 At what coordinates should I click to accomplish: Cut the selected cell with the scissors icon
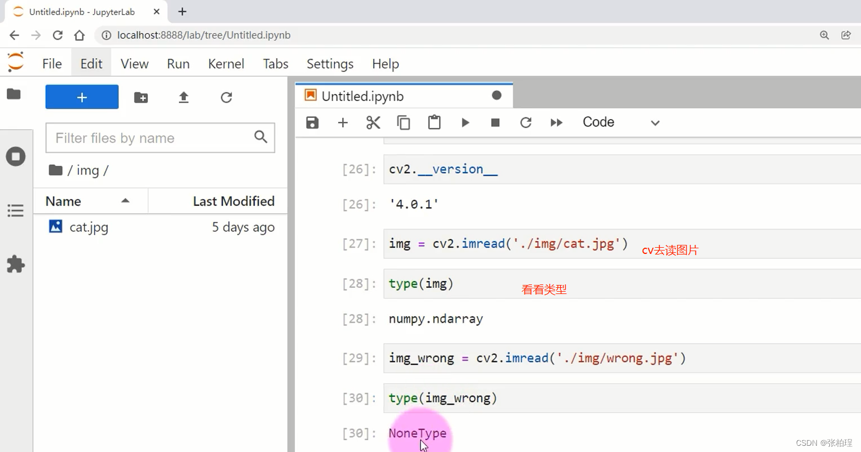point(373,122)
